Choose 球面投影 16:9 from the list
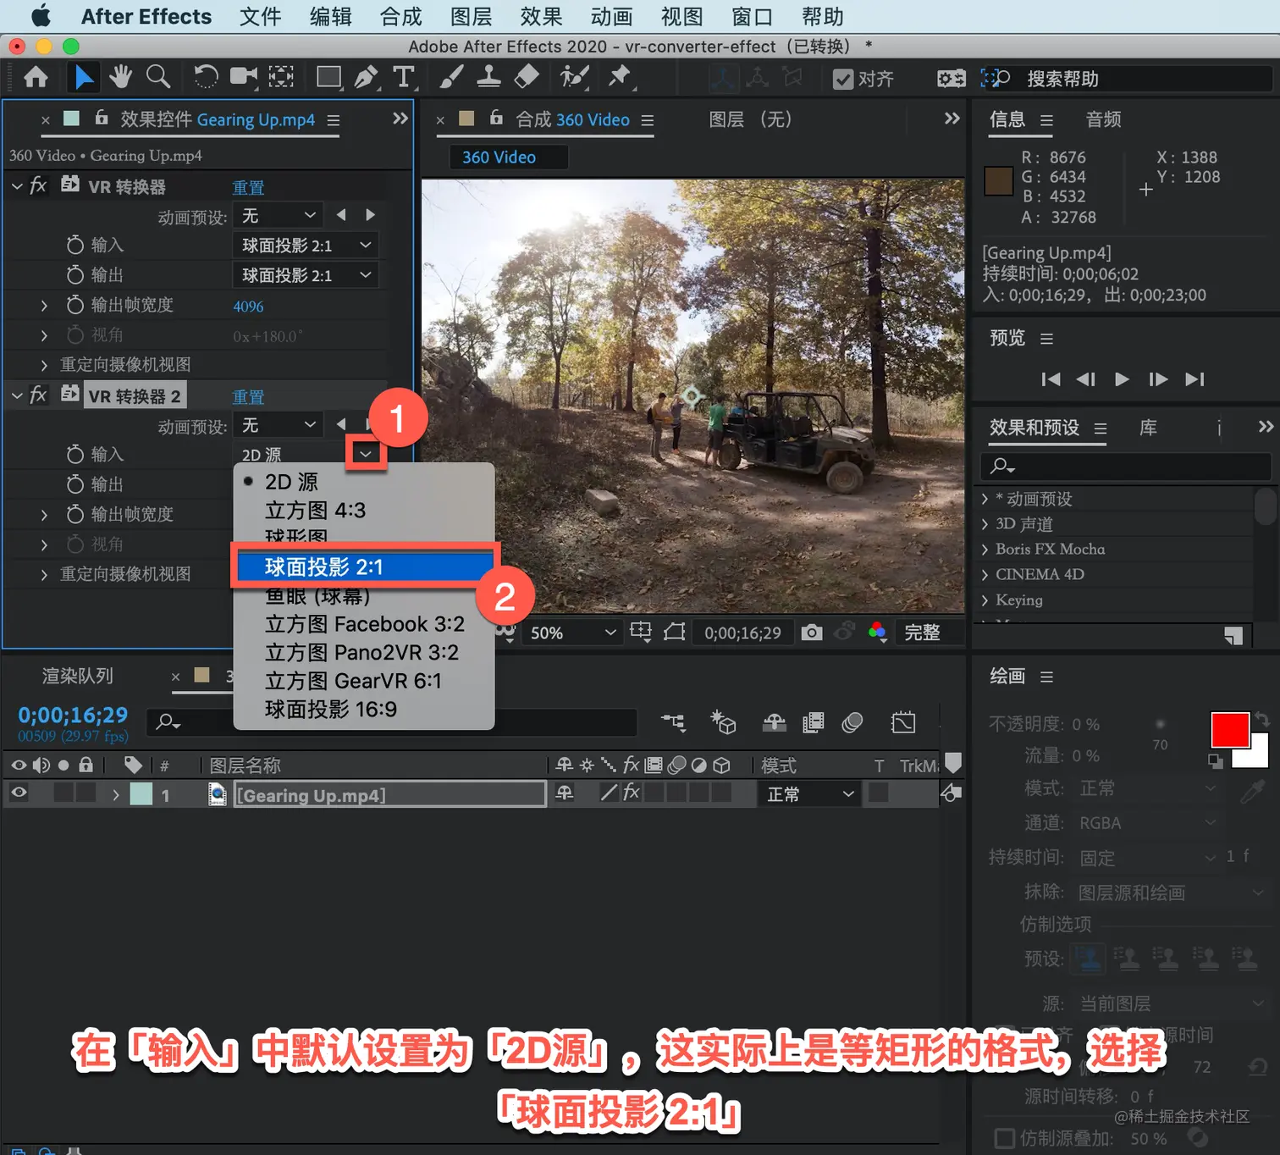 coord(364,709)
